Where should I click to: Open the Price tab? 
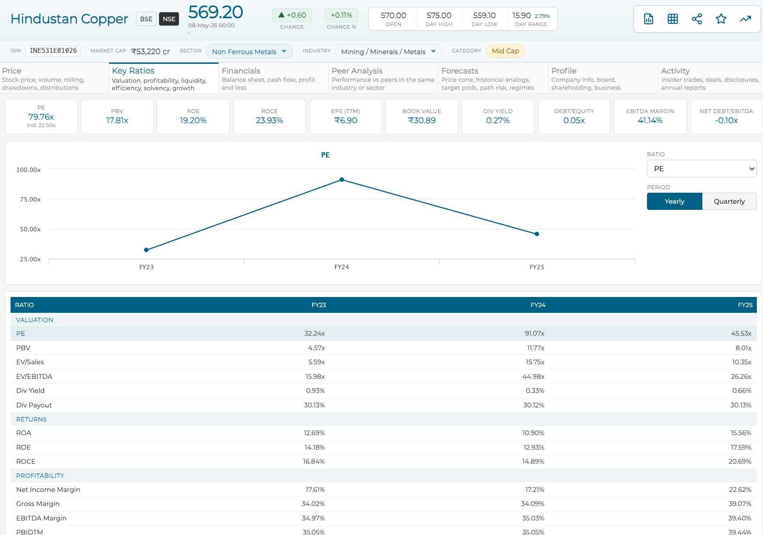pyautogui.click(x=54, y=78)
